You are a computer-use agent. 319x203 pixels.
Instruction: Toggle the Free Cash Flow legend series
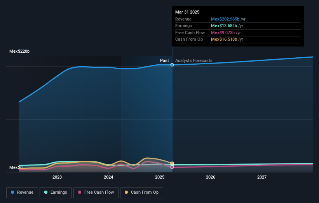96,193
